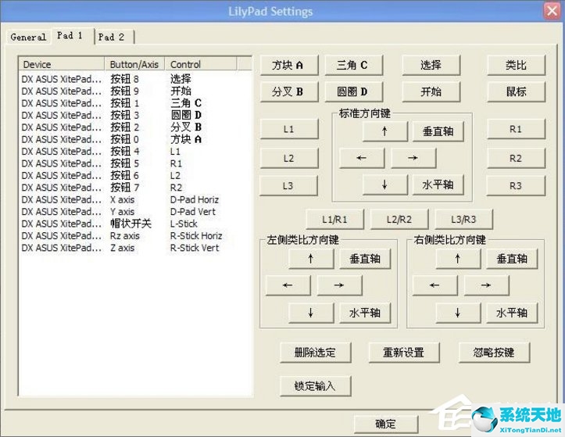This screenshot has width=565, height=437.
Task: Click the 分叉 B button
Action: point(289,91)
